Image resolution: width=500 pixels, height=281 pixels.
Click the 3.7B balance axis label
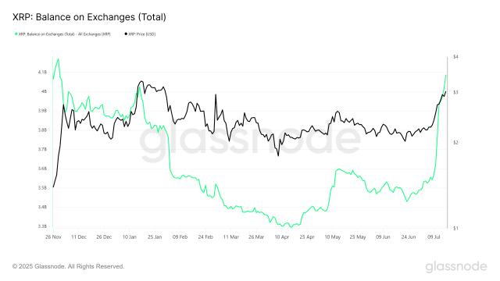coord(42,149)
